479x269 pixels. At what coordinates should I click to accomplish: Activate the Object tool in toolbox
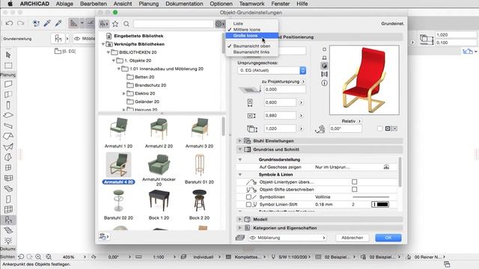point(8,220)
